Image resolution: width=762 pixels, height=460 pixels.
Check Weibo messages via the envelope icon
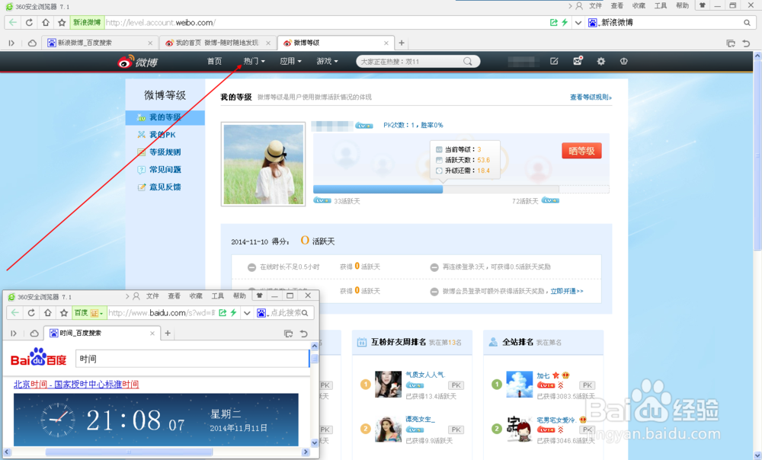pos(578,61)
